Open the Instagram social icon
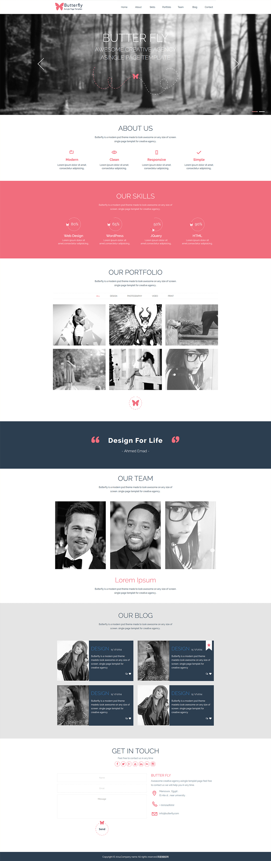 pyautogui.click(x=153, y=764)
